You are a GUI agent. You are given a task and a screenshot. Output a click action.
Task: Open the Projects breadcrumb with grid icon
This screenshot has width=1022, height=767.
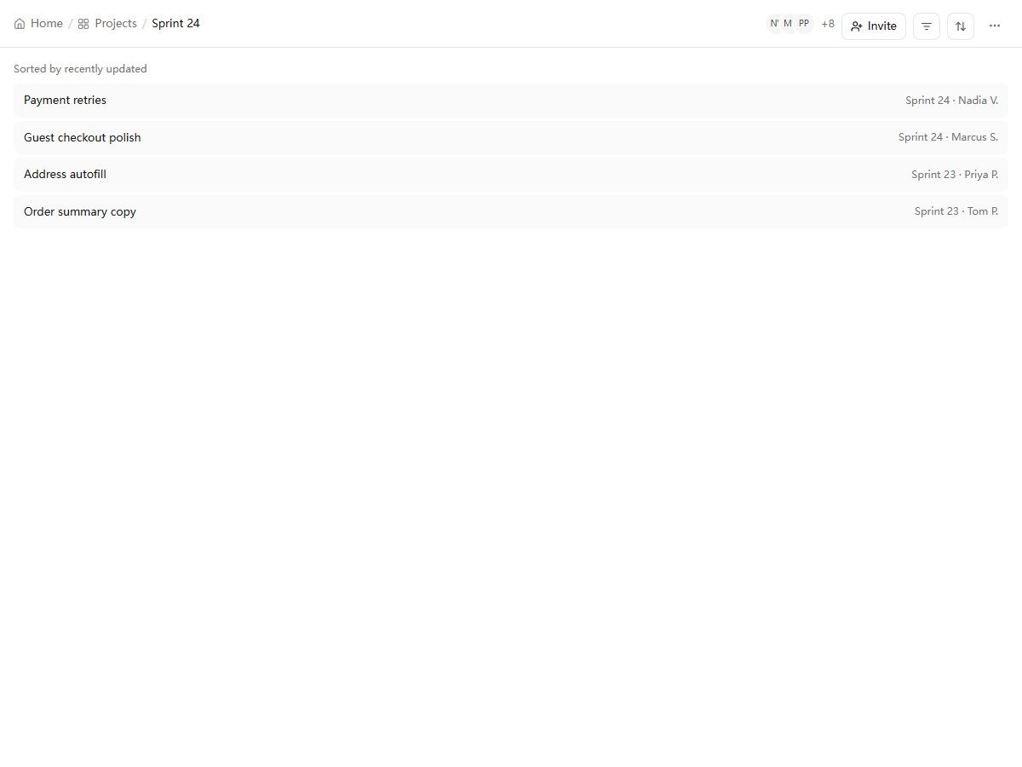coord(107,24)
